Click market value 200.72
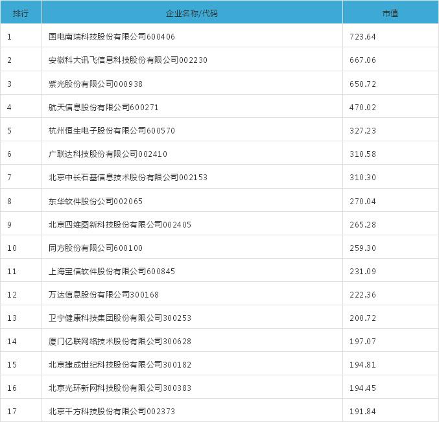Screen dimensions: 439x422 363,318
